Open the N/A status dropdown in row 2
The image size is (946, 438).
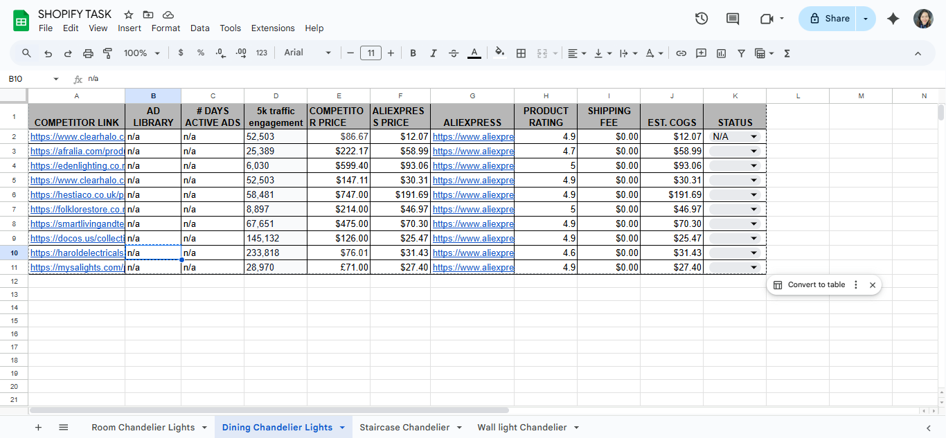click(x=753, y=137)
